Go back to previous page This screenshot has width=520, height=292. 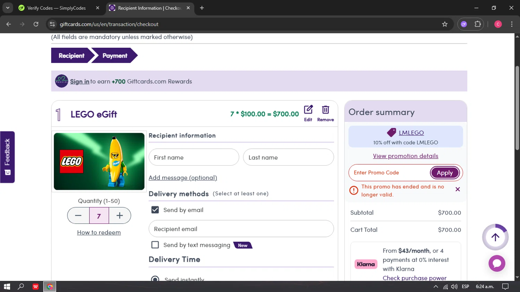[9, 24]
